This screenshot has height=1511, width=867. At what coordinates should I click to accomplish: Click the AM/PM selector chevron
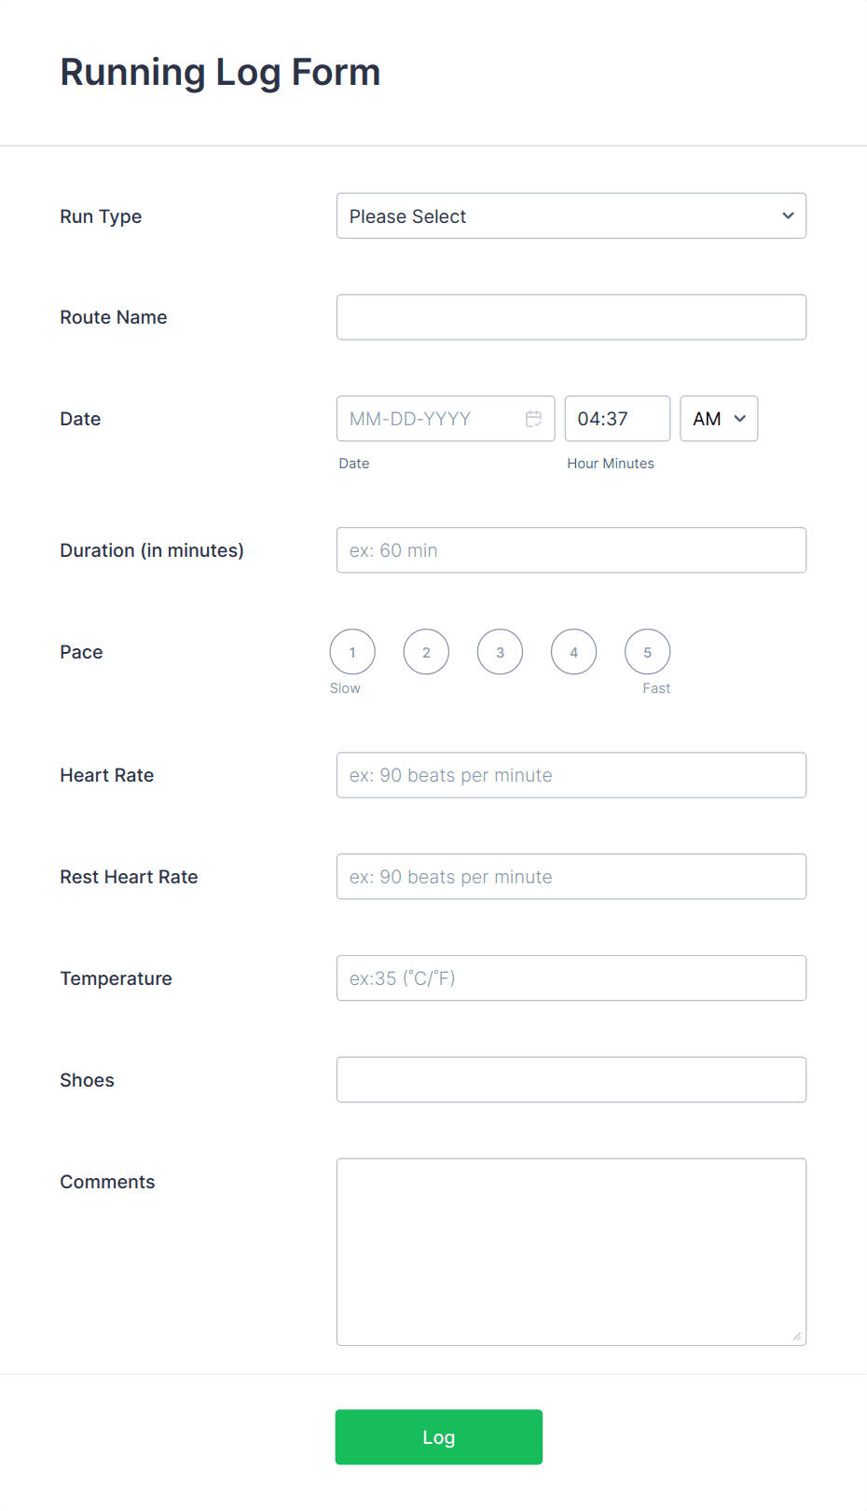(x=741, y=419)
